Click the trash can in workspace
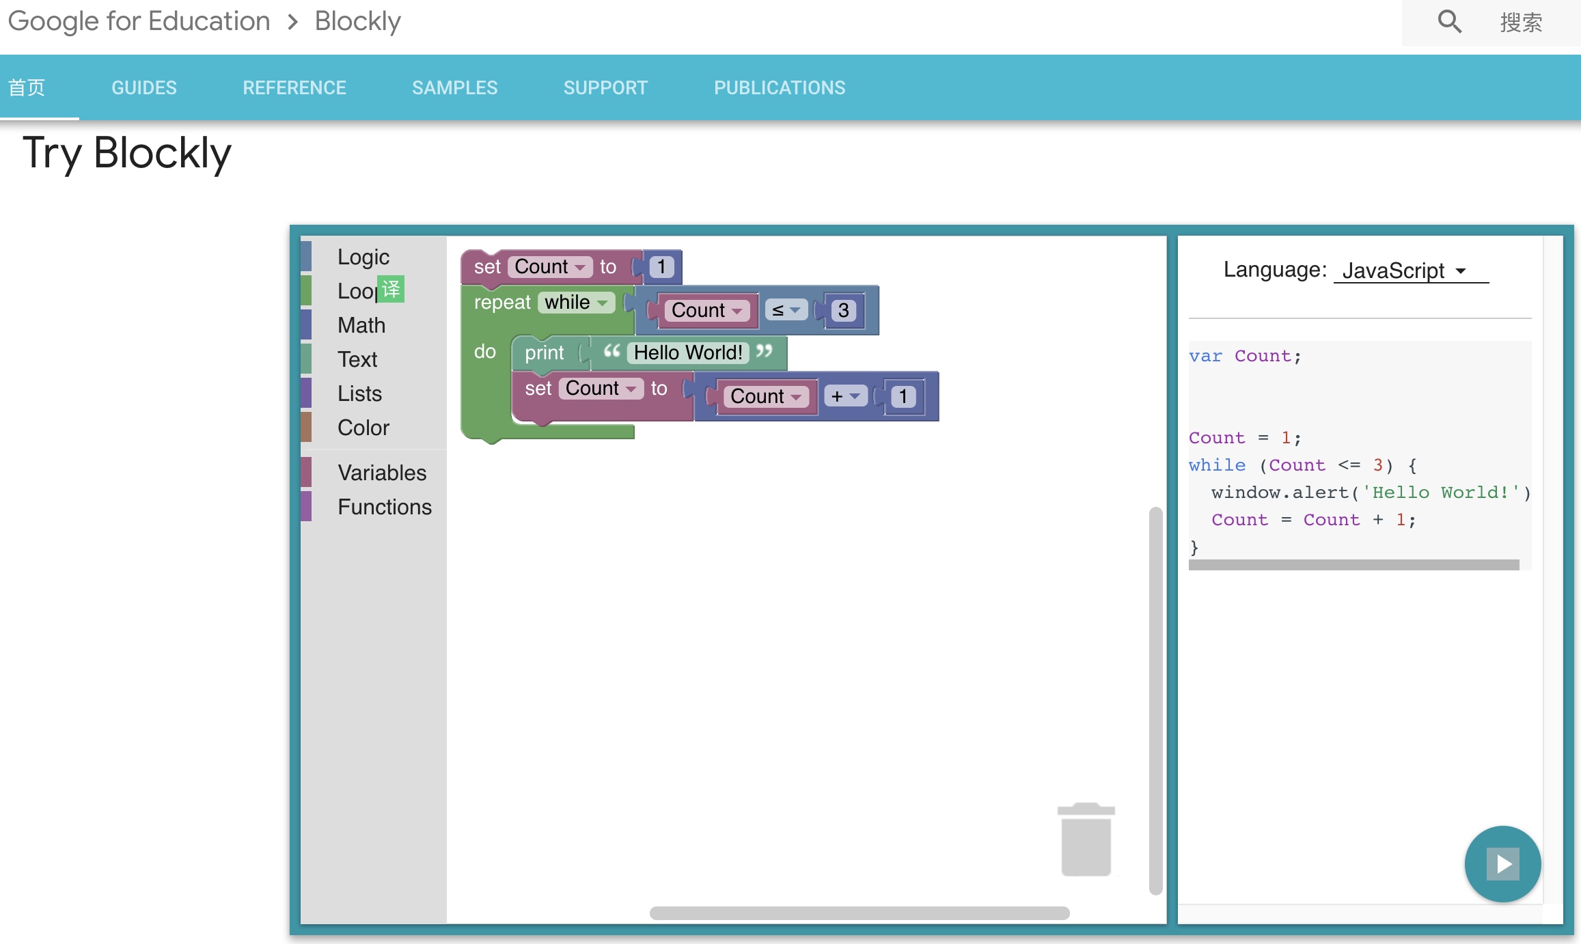1581x944 pixels. (x=1086, y=839)
